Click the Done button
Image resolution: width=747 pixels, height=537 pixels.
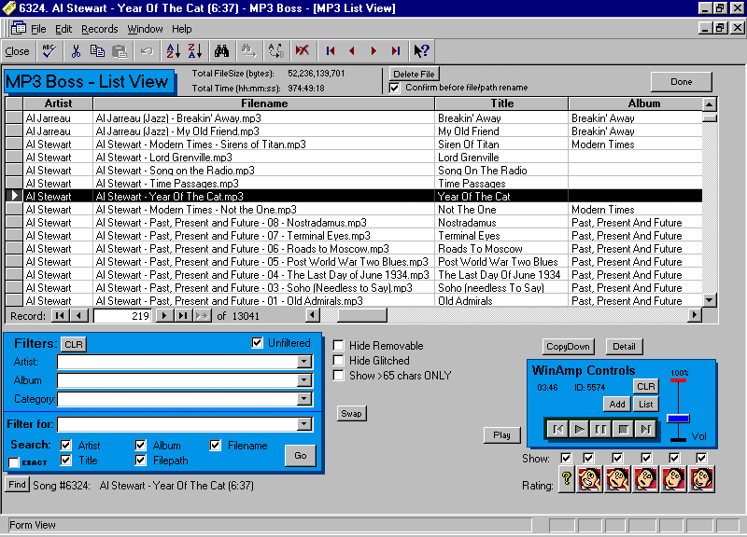click(681, 81)
